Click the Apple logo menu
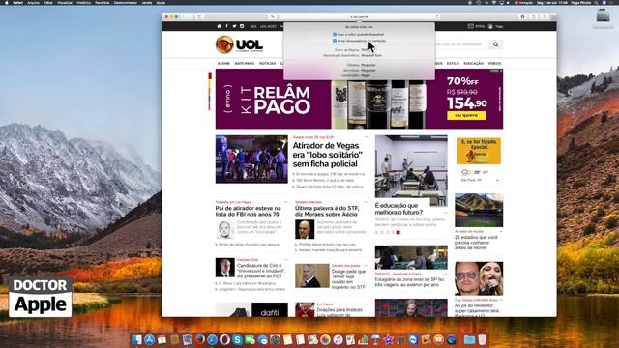 pos(6,2)
